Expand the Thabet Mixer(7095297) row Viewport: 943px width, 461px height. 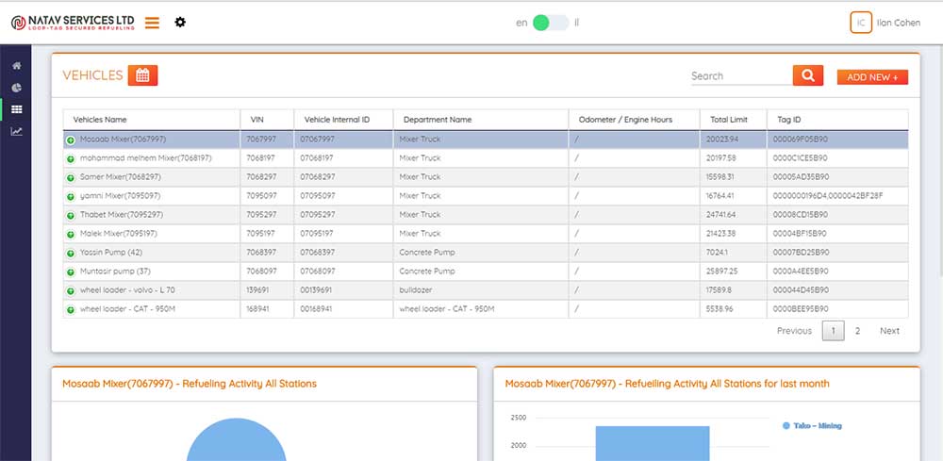click(71, 215)
